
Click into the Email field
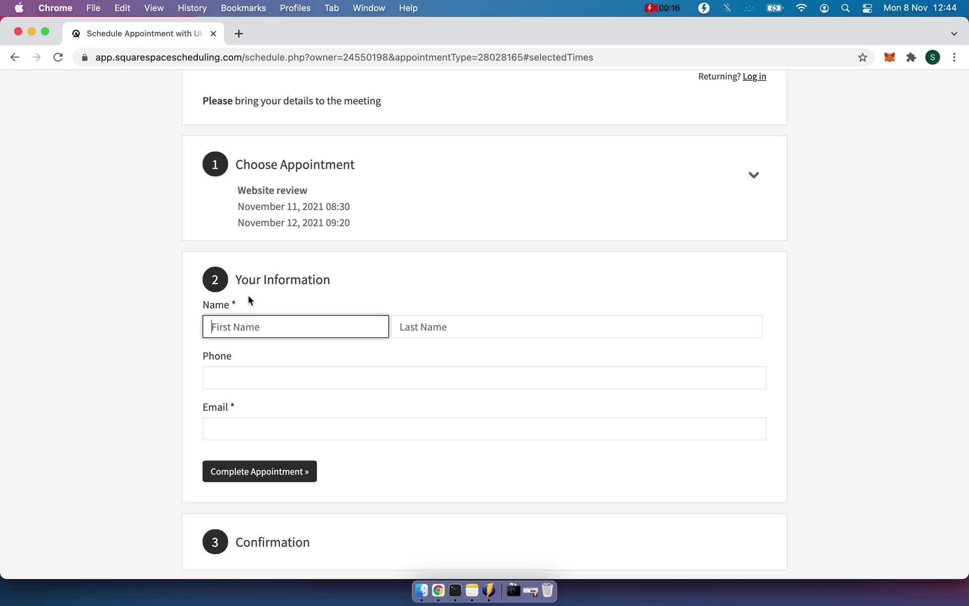tap(484, 429)
